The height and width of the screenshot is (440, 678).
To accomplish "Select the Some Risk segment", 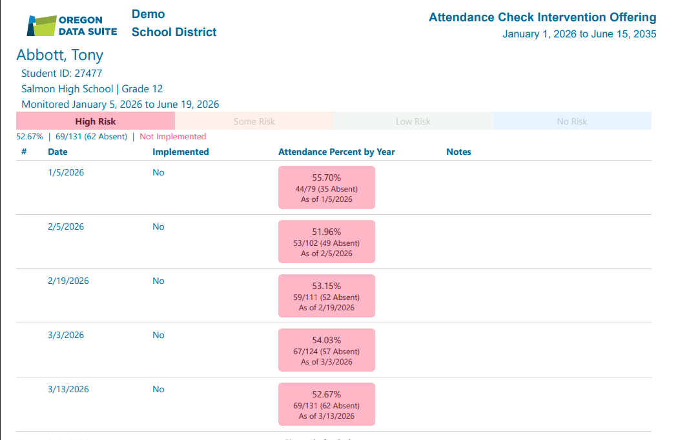I will (254, 121).
